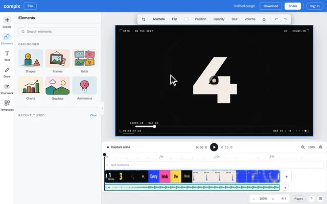Click the pink lands clip thumbnail
The width and height of the screenshot is (327, 204).
tap(165, 176)
